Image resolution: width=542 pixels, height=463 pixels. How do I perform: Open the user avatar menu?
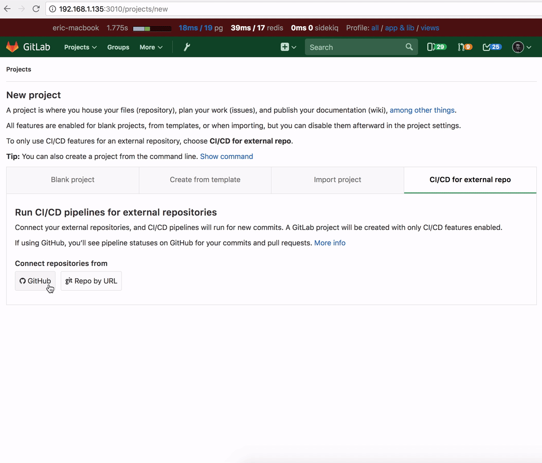tap(521, 47)
